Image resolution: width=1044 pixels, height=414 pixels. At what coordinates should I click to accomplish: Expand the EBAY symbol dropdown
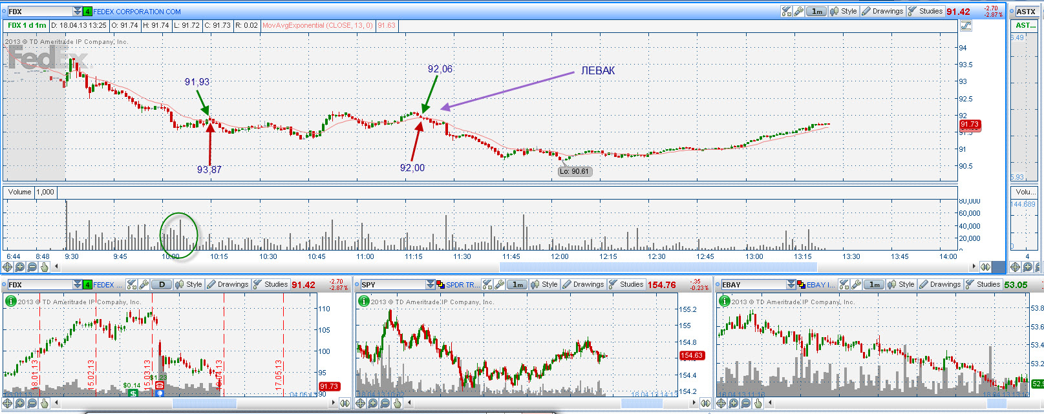pos(791,285)
